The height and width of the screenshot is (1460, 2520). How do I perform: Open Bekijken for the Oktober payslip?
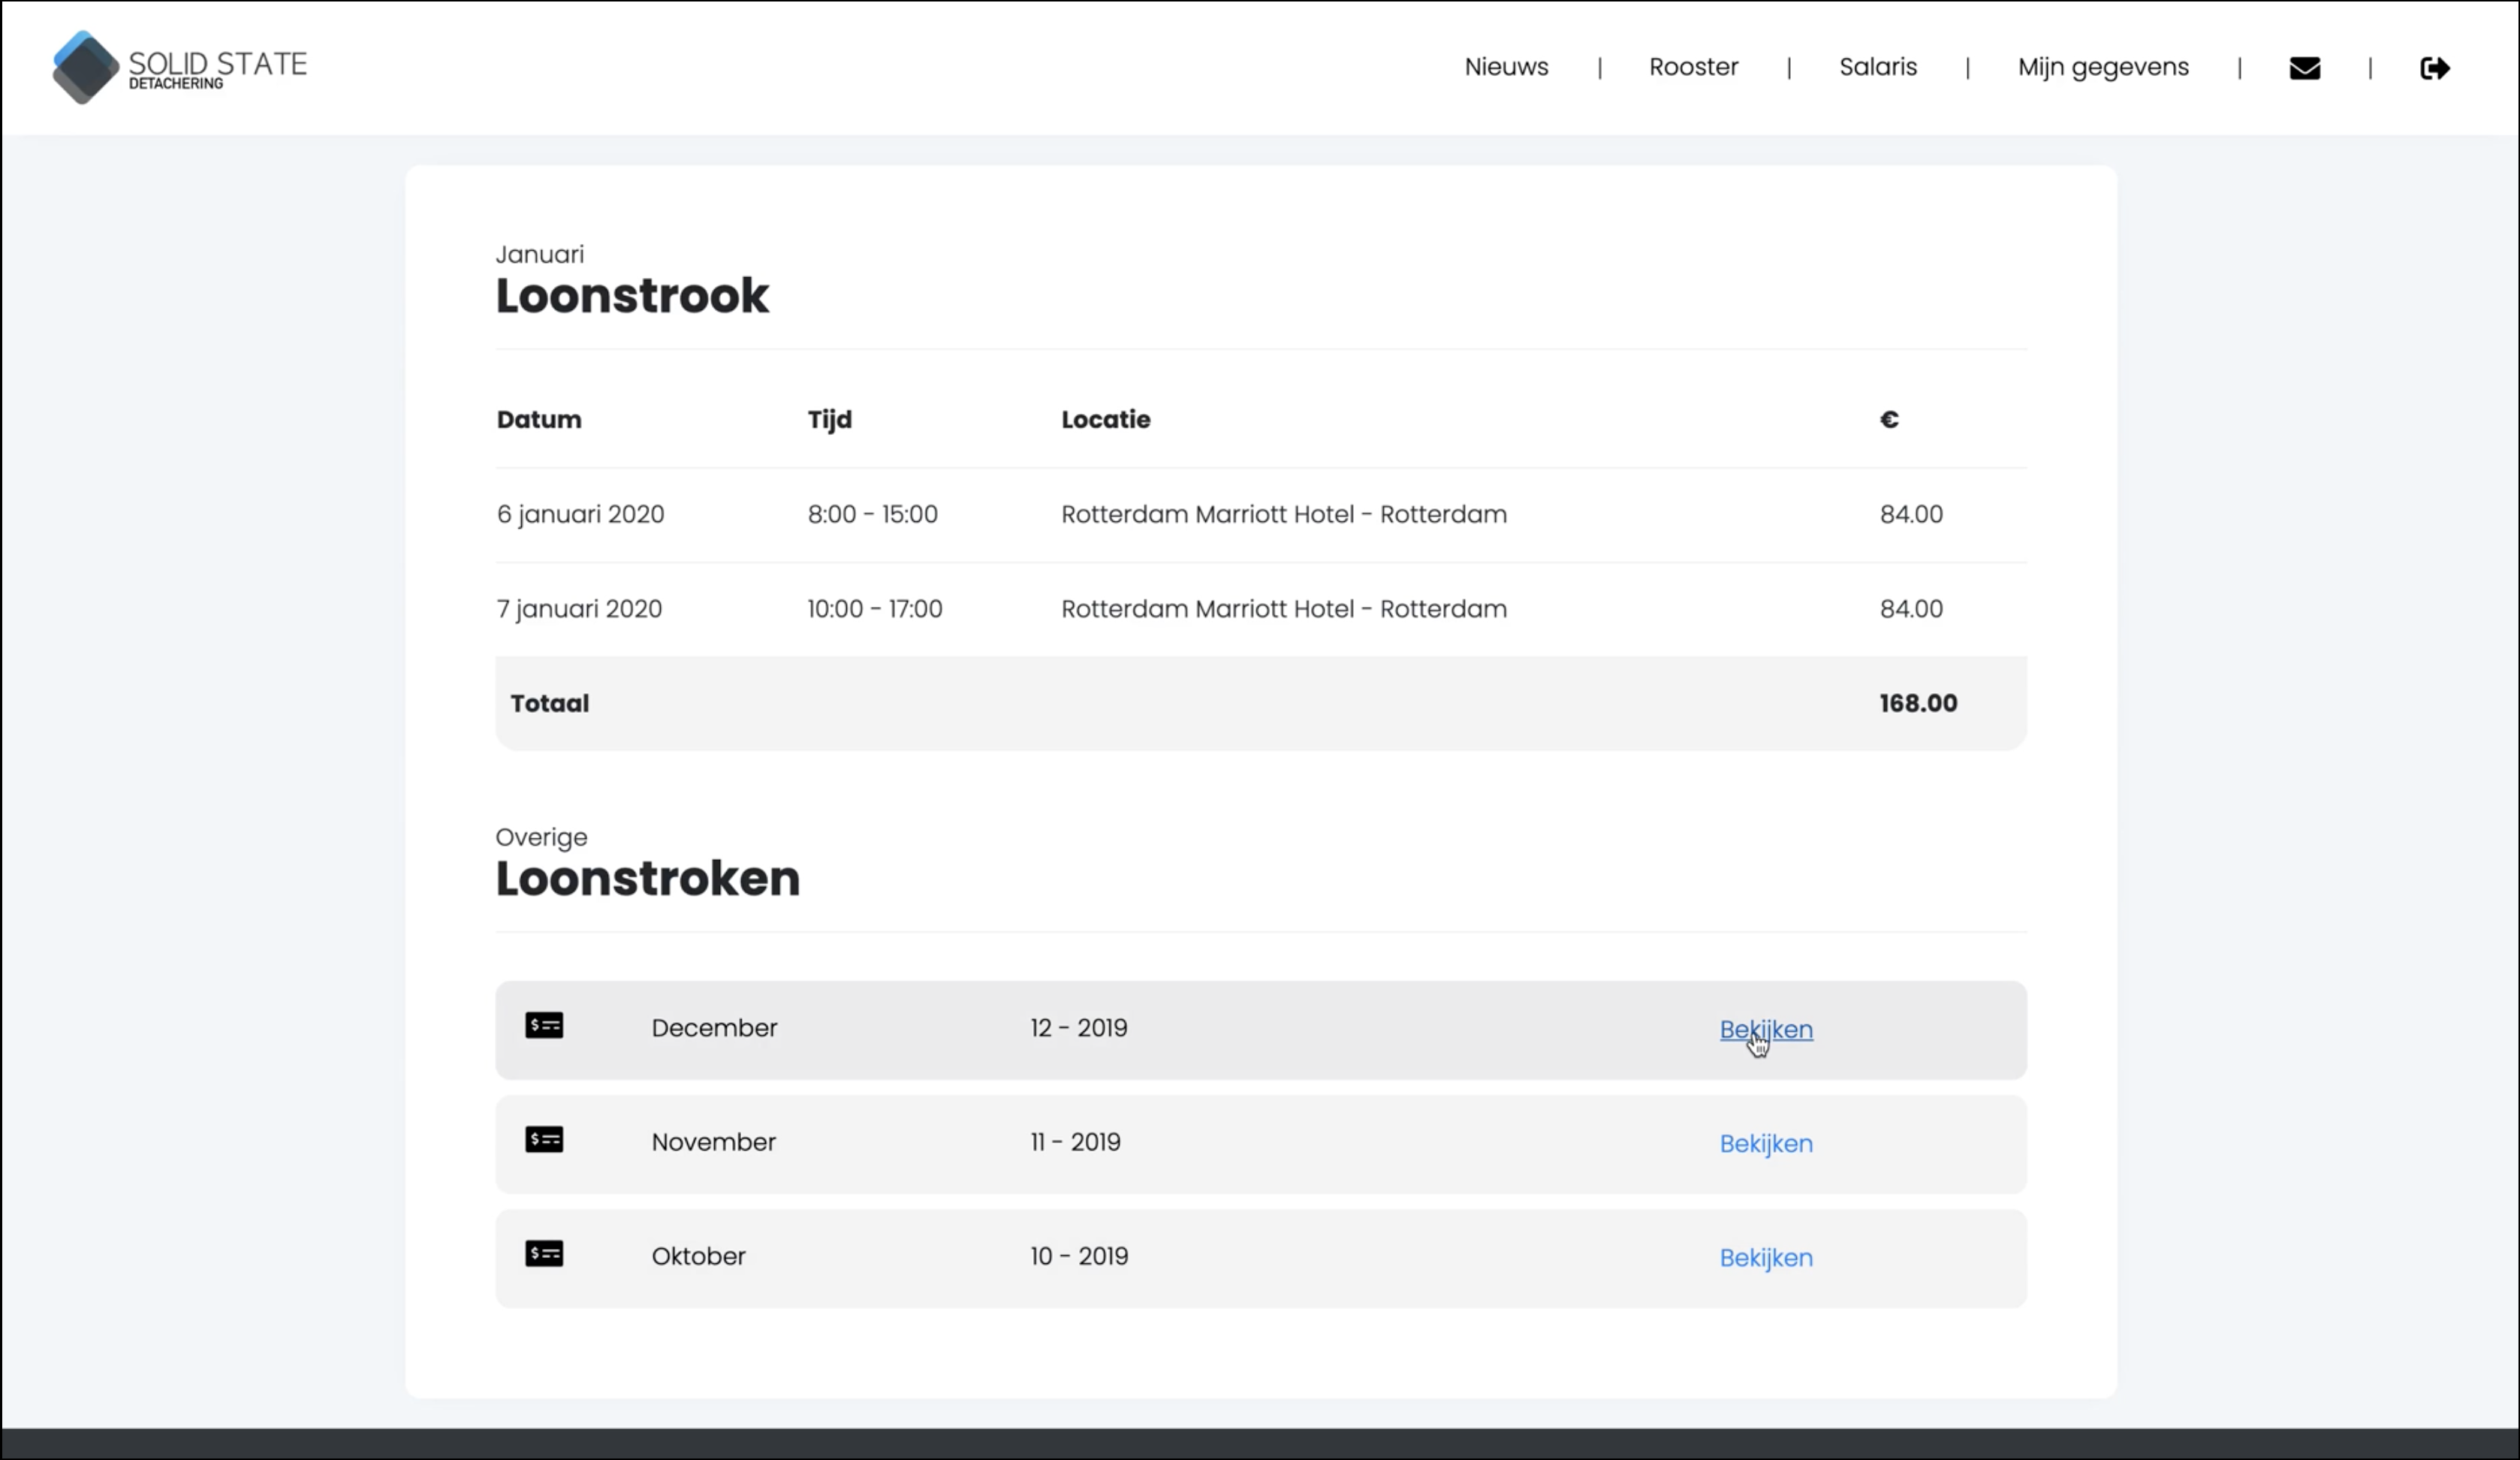pyautogui.click(x=1765, y=1257)
